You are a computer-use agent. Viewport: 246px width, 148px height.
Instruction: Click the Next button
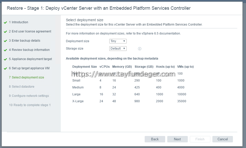tap(177, 139)
